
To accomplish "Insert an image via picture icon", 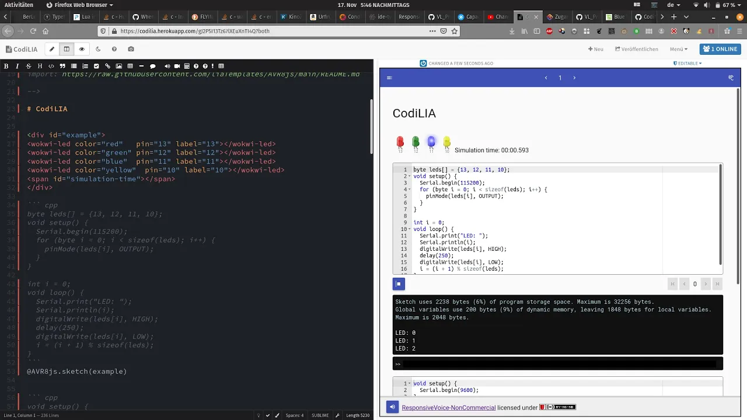I will point(119,66).
